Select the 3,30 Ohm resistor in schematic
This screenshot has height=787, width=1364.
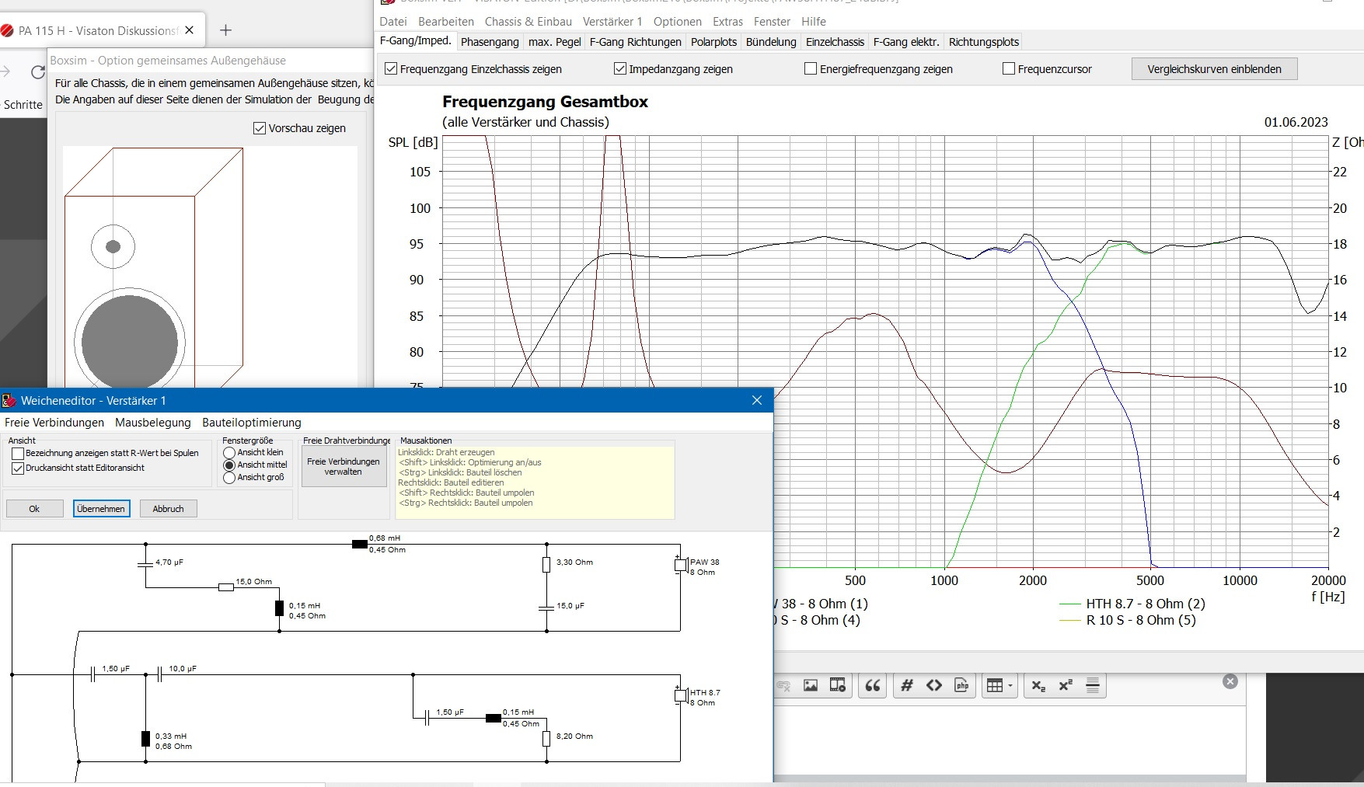[546, 565]
